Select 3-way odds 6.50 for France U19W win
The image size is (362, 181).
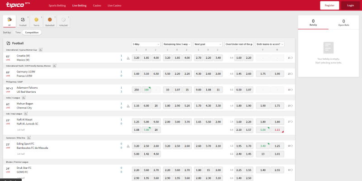tap(156, 74)
